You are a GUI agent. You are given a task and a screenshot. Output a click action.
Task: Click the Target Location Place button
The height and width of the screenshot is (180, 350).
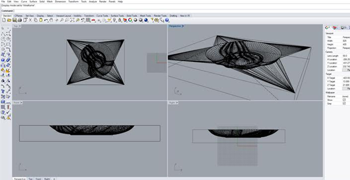[346, 89]
